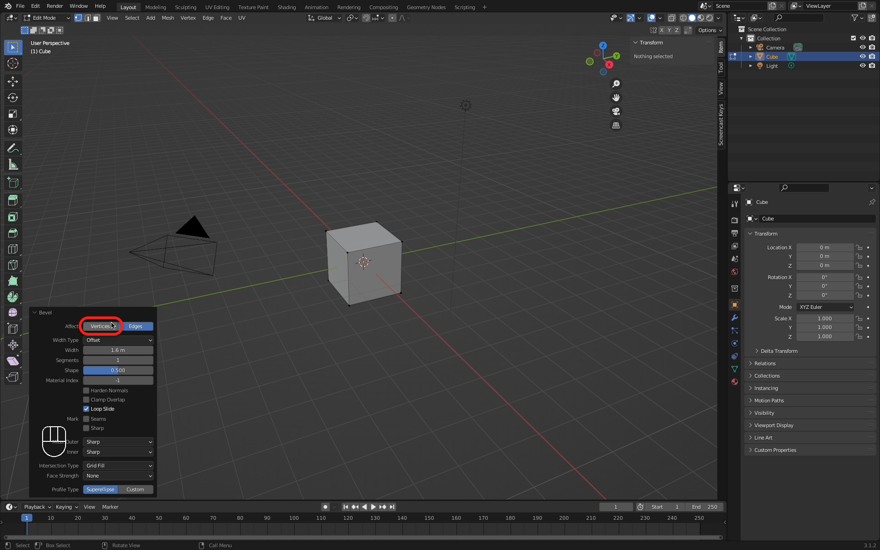Hide the Light in viewport via eye icon
Image resolution: width=880 pixels, height=550 pixels.
862,66
